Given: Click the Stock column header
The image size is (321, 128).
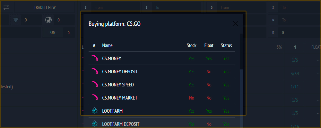Looking at the screenshot, I should pyautogui.click(x=192, y=45).
